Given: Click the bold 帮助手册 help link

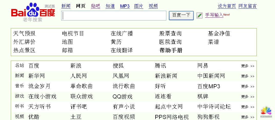Looking at the screenshot, I should pos(171,50).
